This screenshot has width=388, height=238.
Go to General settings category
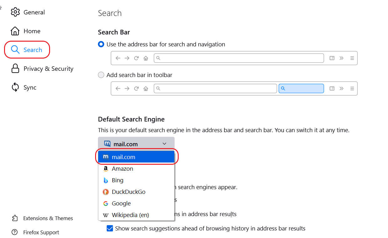pyautogui.click(x=34, y=12)
